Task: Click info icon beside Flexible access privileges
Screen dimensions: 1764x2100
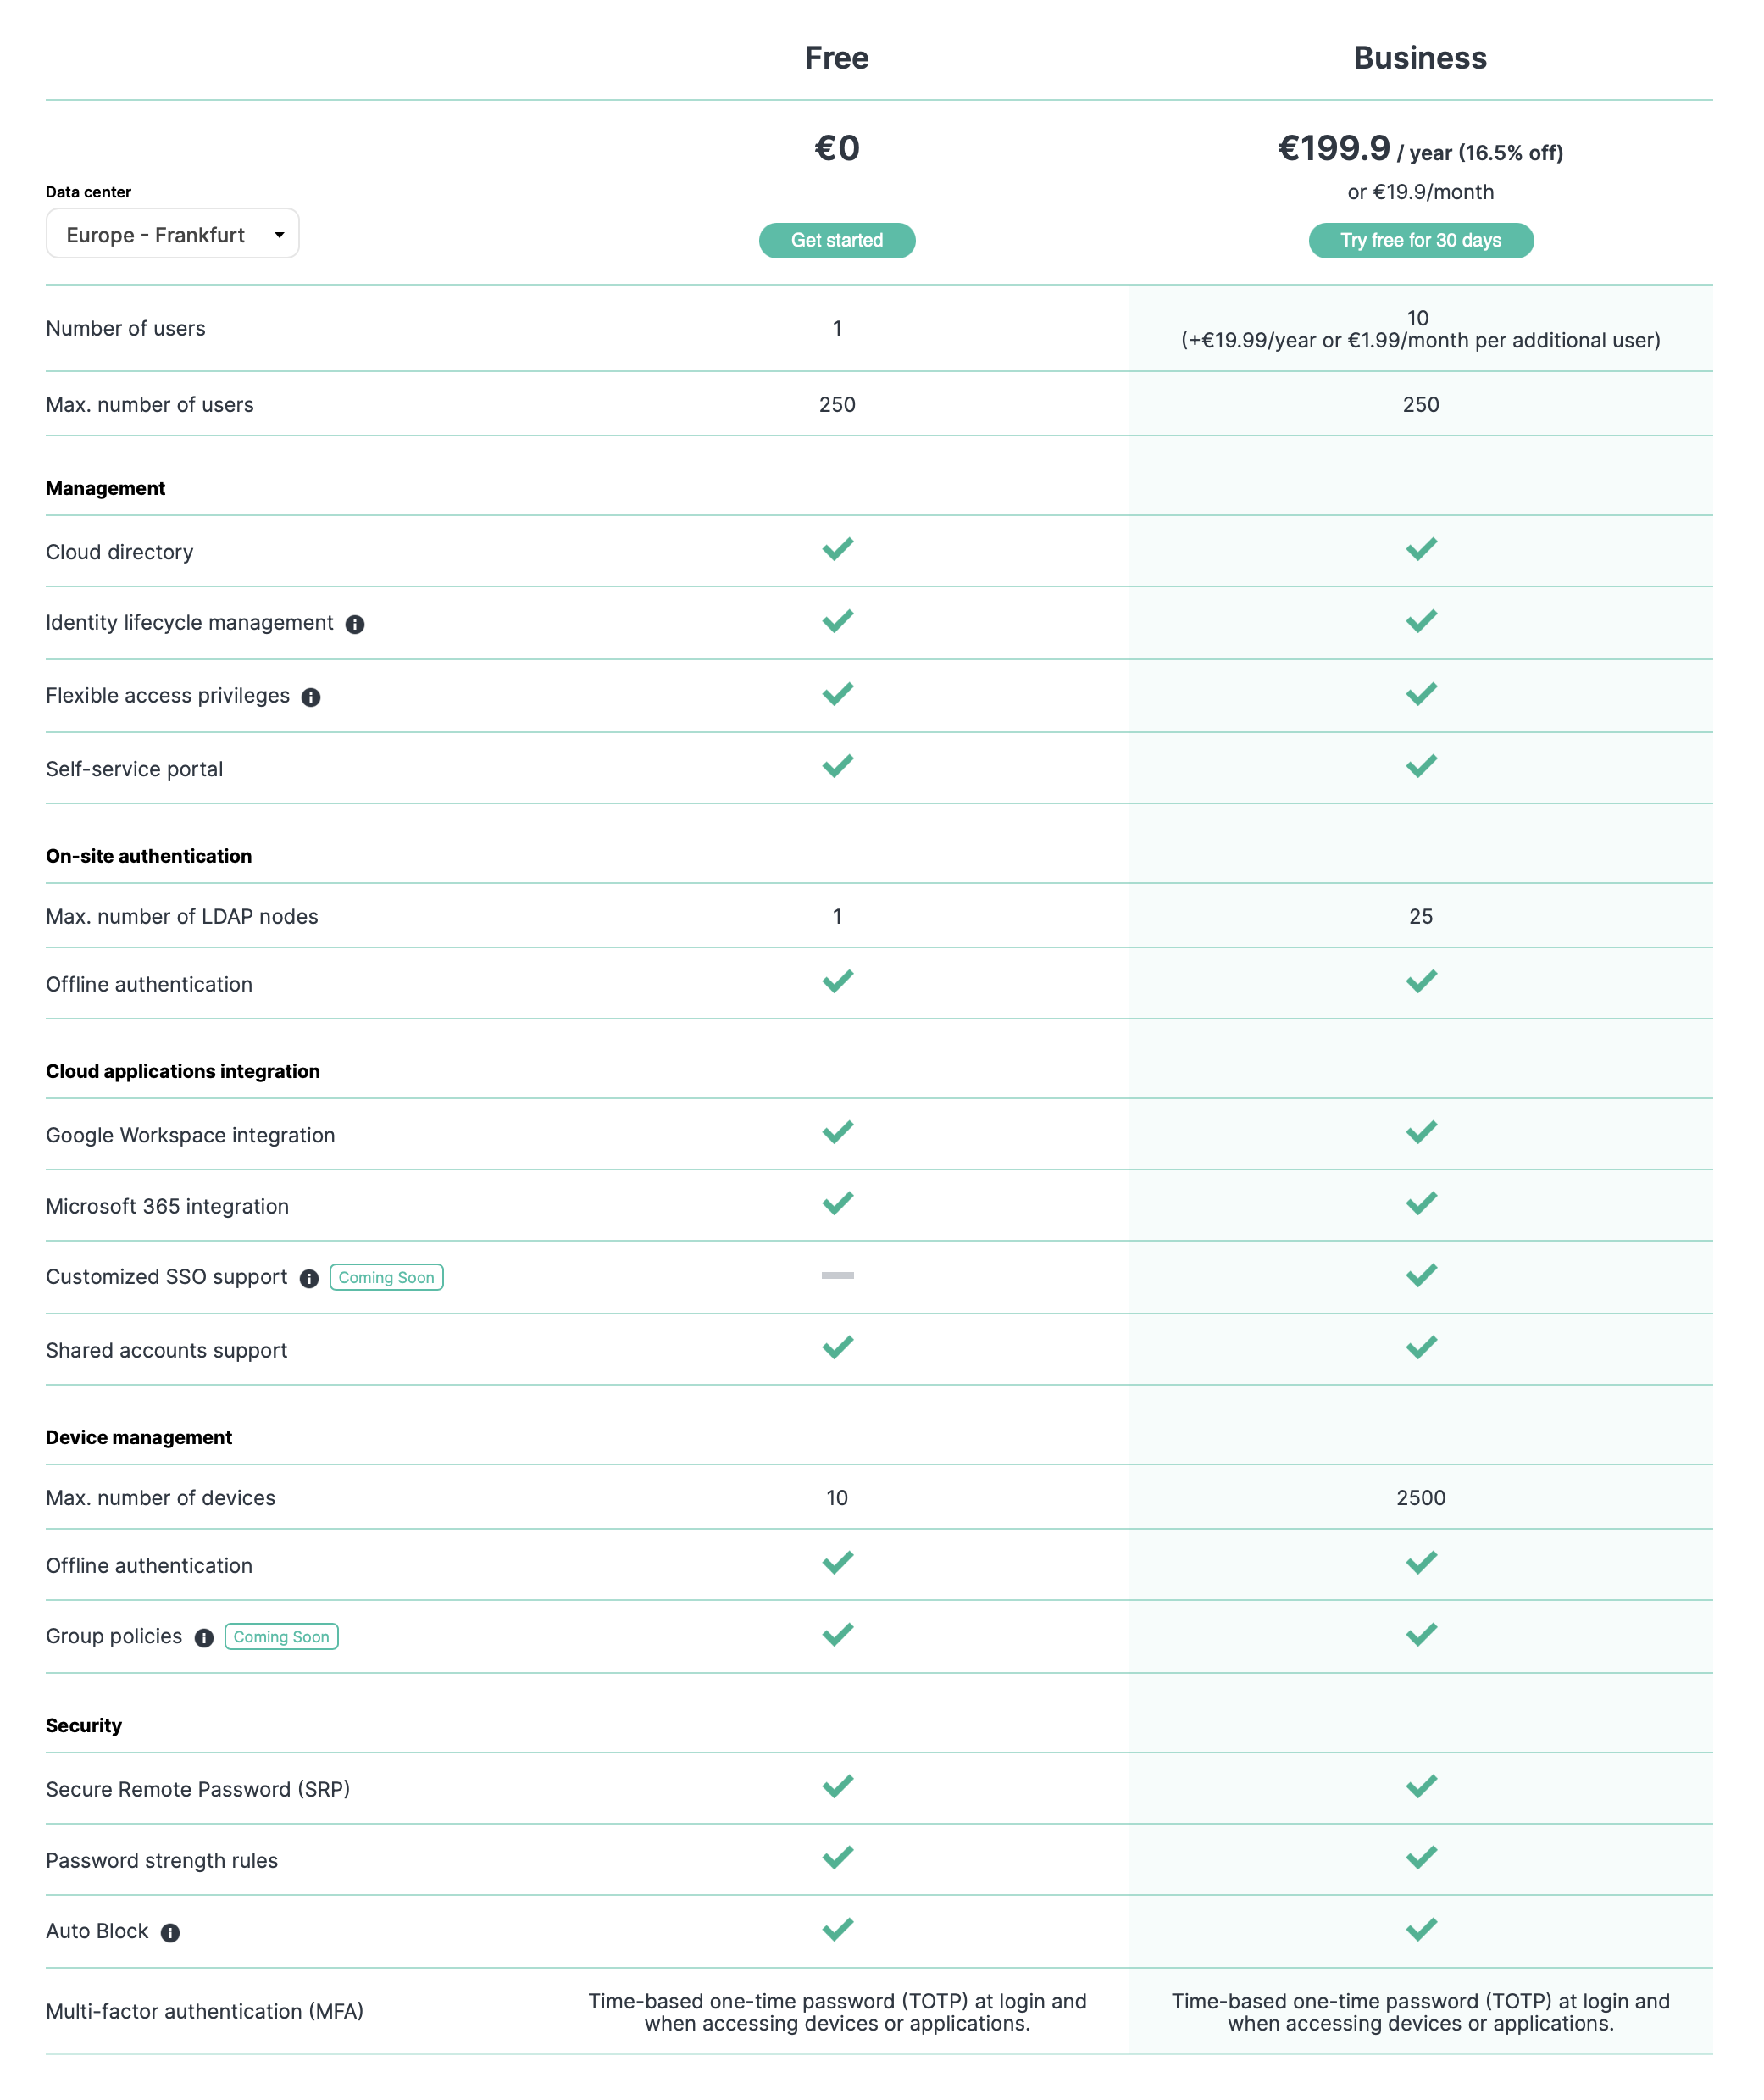Action: click(x=311, y=697)
